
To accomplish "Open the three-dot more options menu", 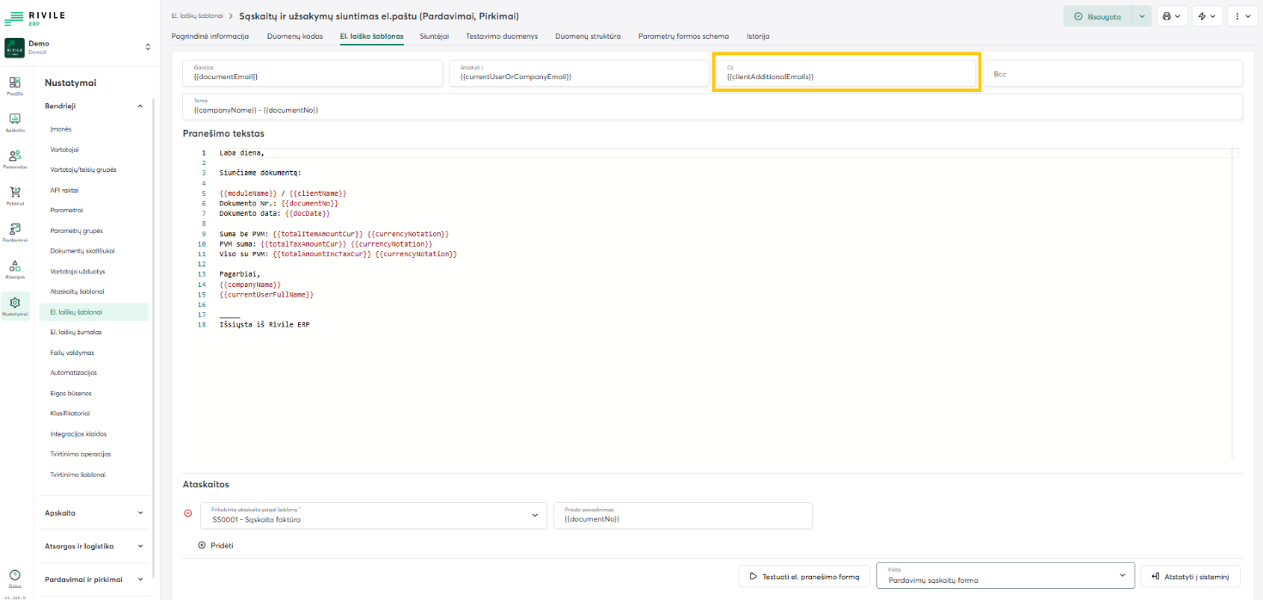I will point(1242,16).
